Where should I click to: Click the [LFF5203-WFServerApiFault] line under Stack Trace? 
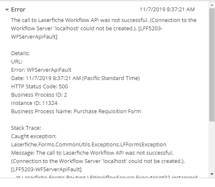pyautogui.click(x=46, y=170)
